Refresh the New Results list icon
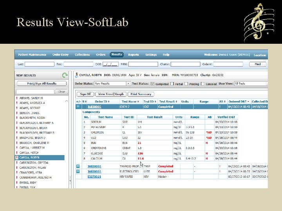Viewport: 282px width, 211px height. click(65, 75)
